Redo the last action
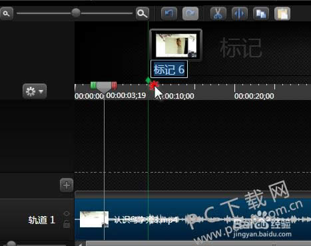The height and width of the screenshot is (246, 311). 190,13
